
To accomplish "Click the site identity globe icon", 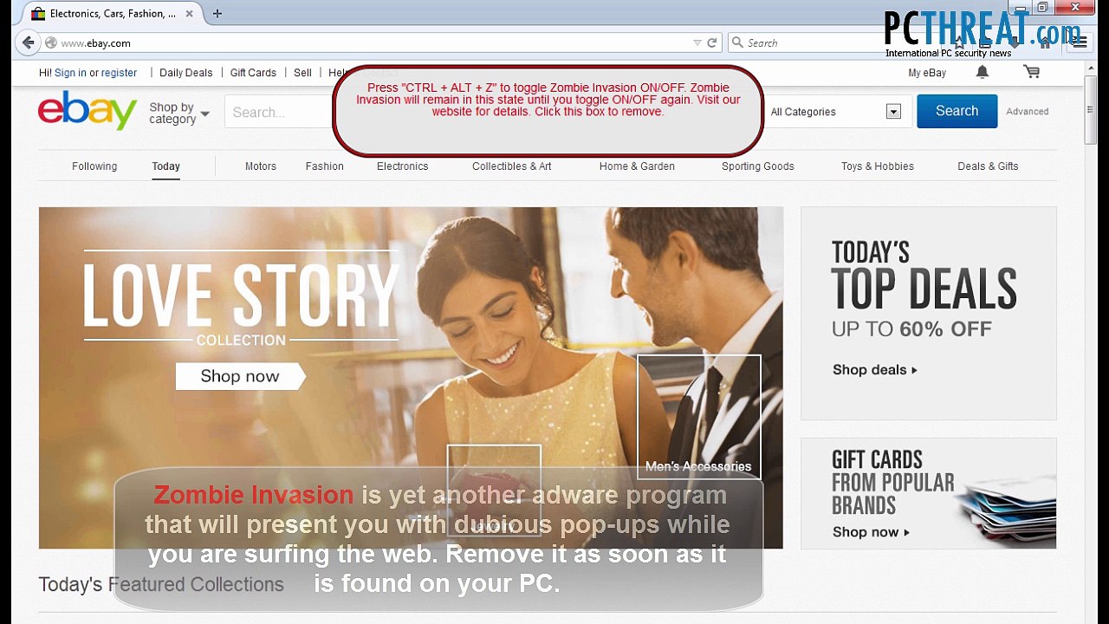I will click(x=51, y=42).
